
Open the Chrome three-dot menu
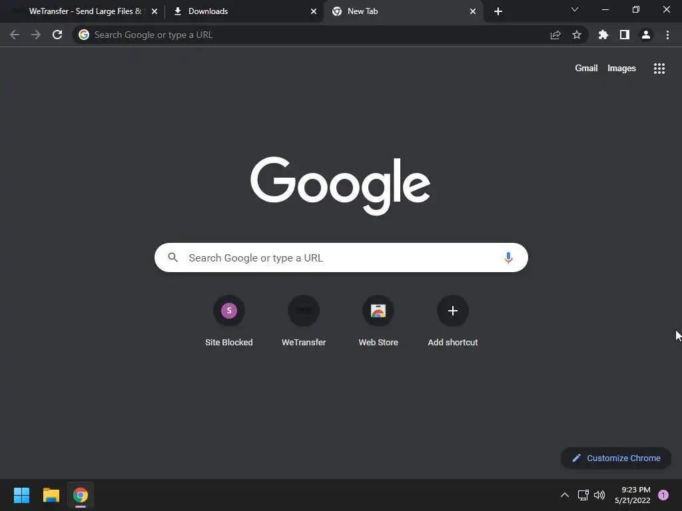(667, 35)
